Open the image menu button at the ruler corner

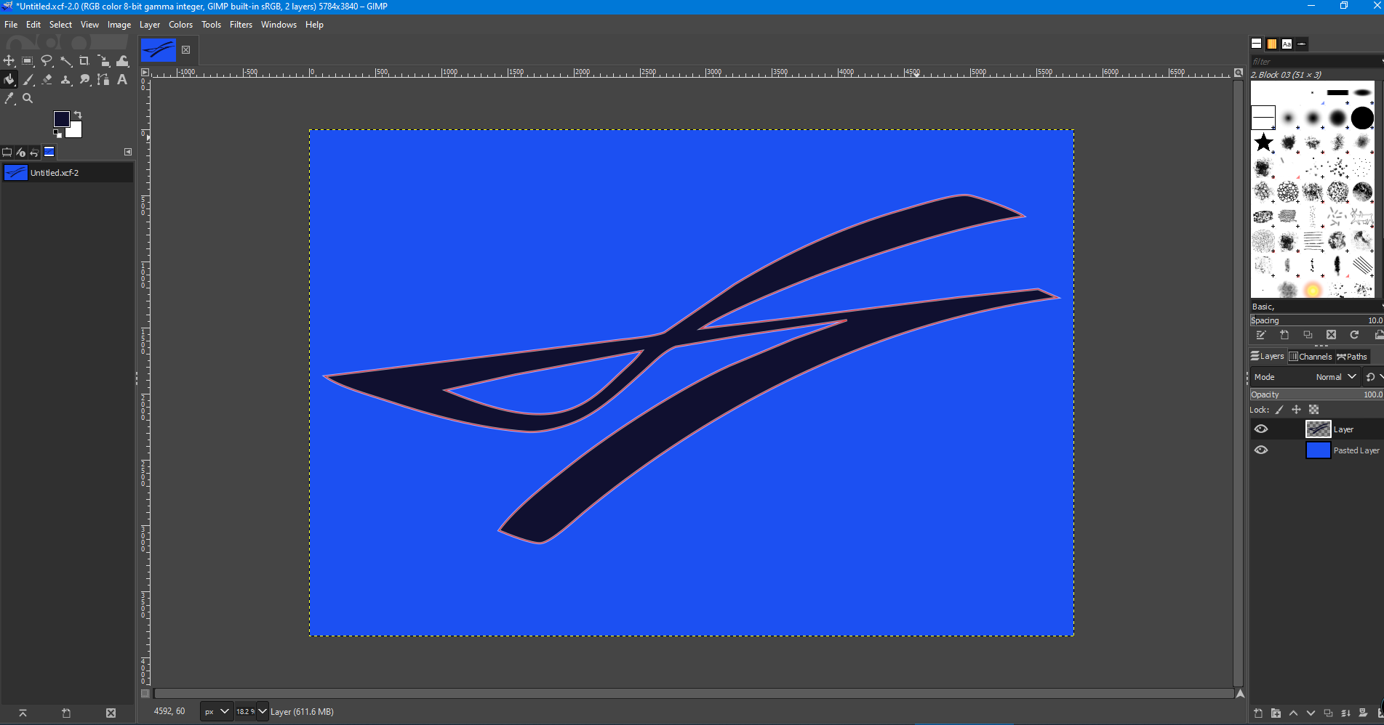click(x=145, y=72)
